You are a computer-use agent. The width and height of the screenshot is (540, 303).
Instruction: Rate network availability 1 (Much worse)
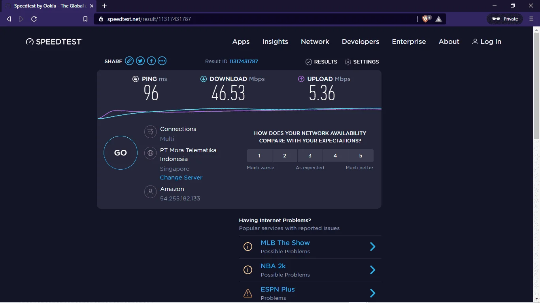coord(259,156)
